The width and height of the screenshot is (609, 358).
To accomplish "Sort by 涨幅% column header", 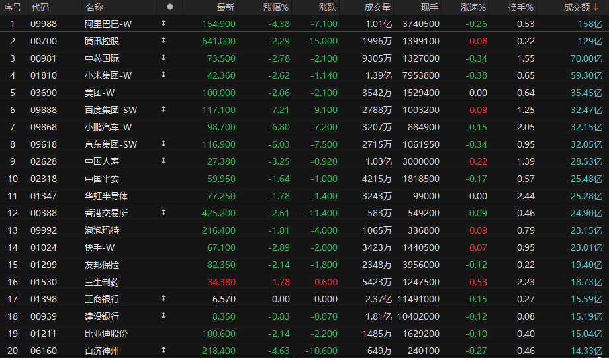I will [276, 7].
